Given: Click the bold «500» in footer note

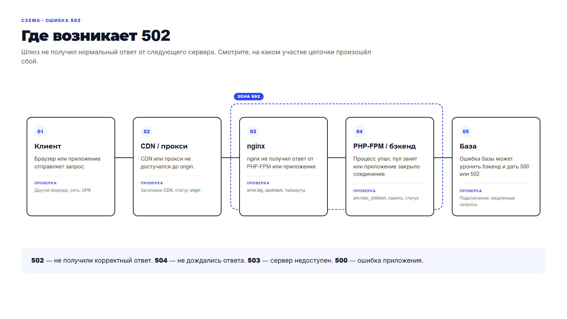Looking at the screenshot, I should tap(341, 261).
